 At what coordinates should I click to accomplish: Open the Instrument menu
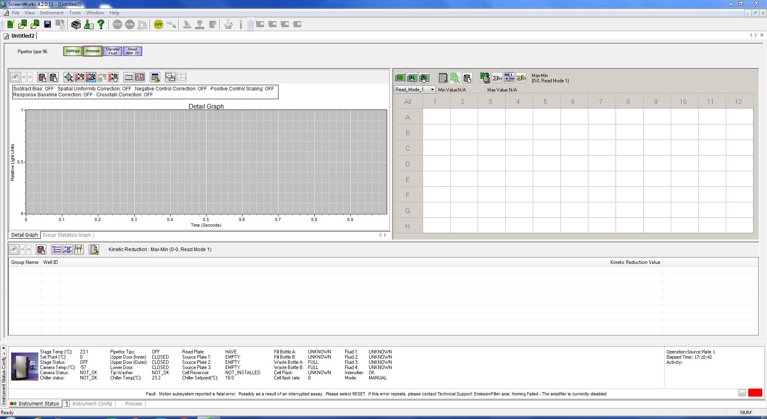52,13
